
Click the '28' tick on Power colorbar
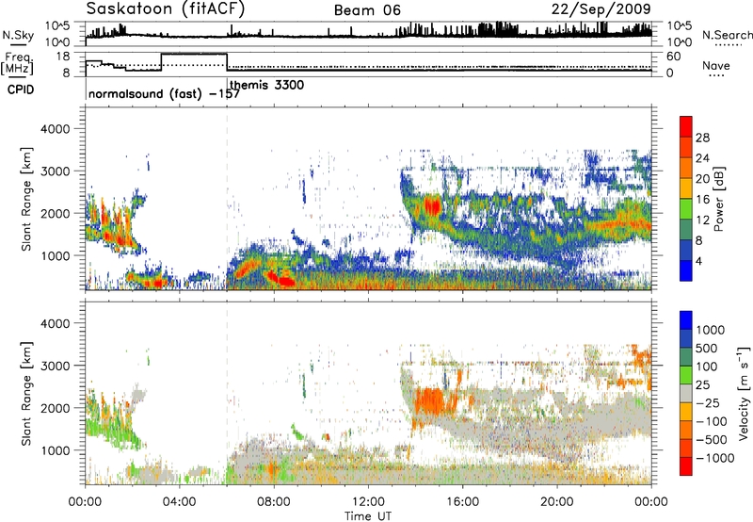click(702, 138)
